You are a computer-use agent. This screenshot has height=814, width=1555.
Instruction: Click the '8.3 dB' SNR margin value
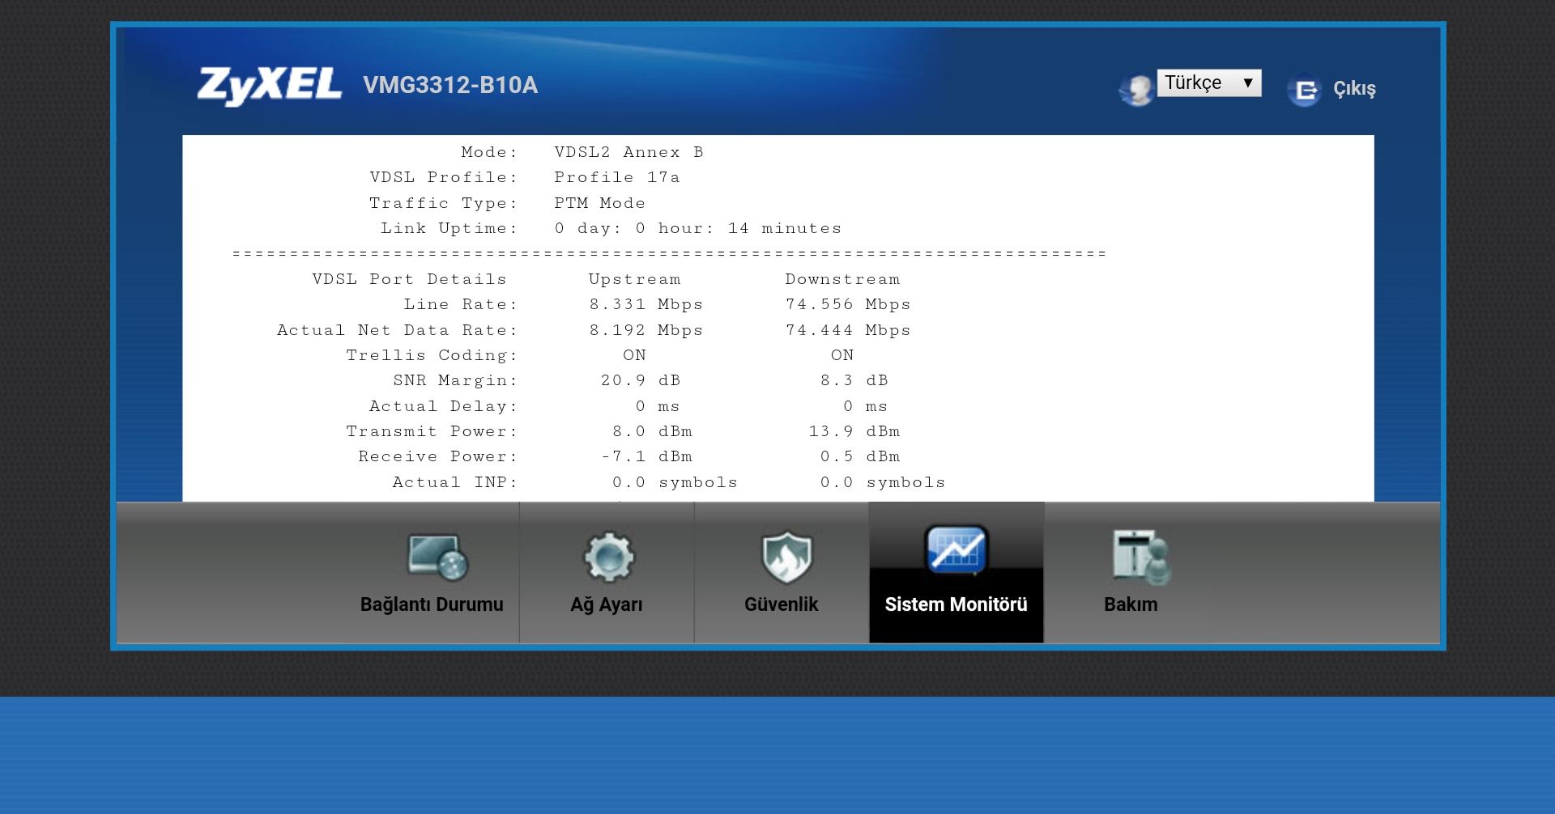point(854,380)
